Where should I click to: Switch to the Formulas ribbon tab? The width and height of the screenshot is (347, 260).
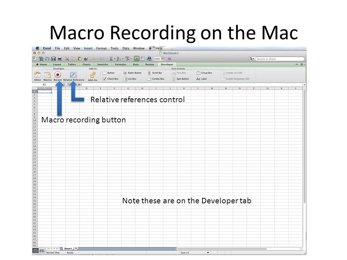pos(120,64)
